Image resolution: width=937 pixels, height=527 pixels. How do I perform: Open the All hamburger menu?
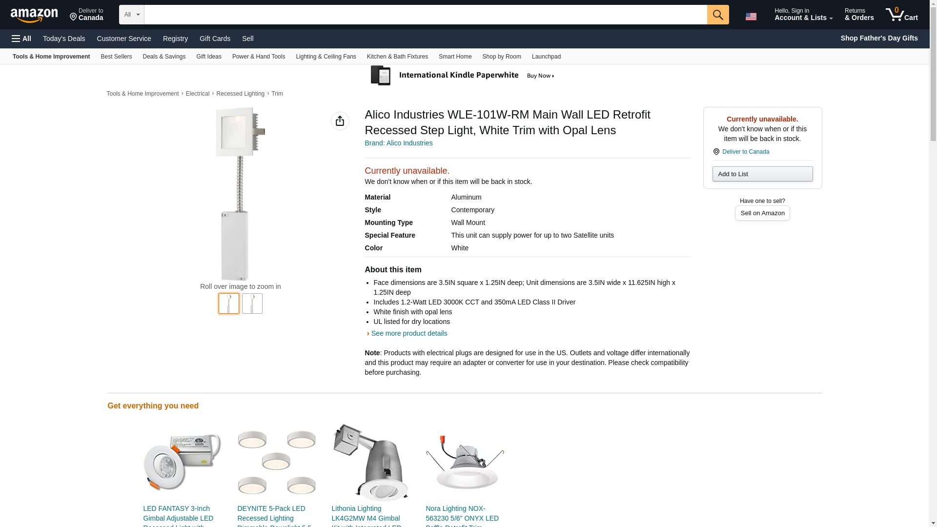(x=21, y=39)
